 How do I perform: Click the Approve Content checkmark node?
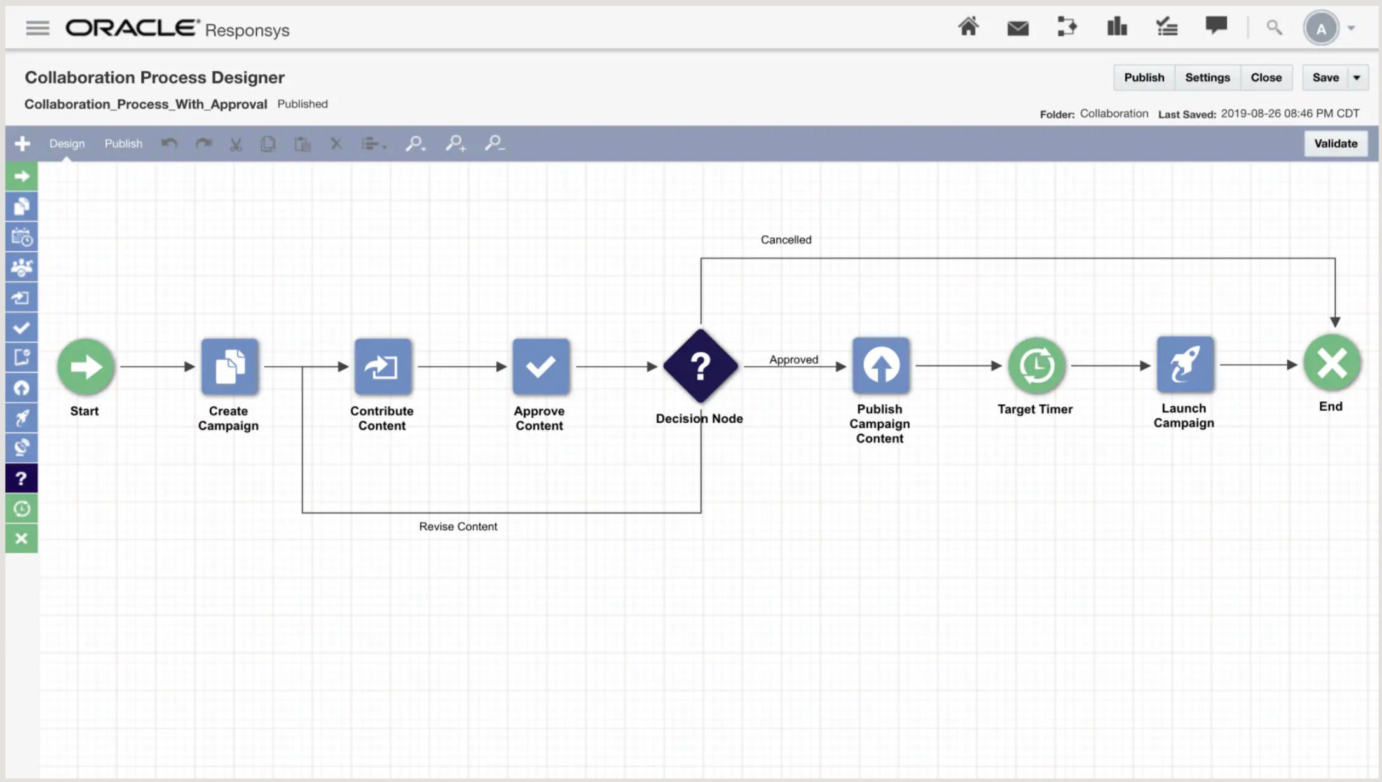(x=540, y=366)
